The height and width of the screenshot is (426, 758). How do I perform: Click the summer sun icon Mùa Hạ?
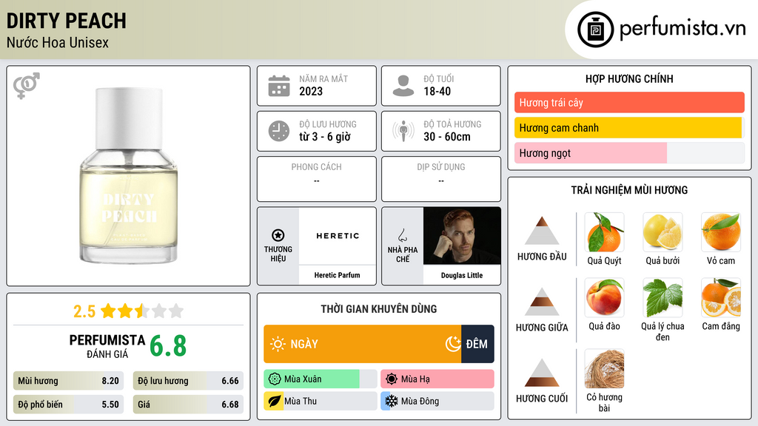[x=392, y=379]
